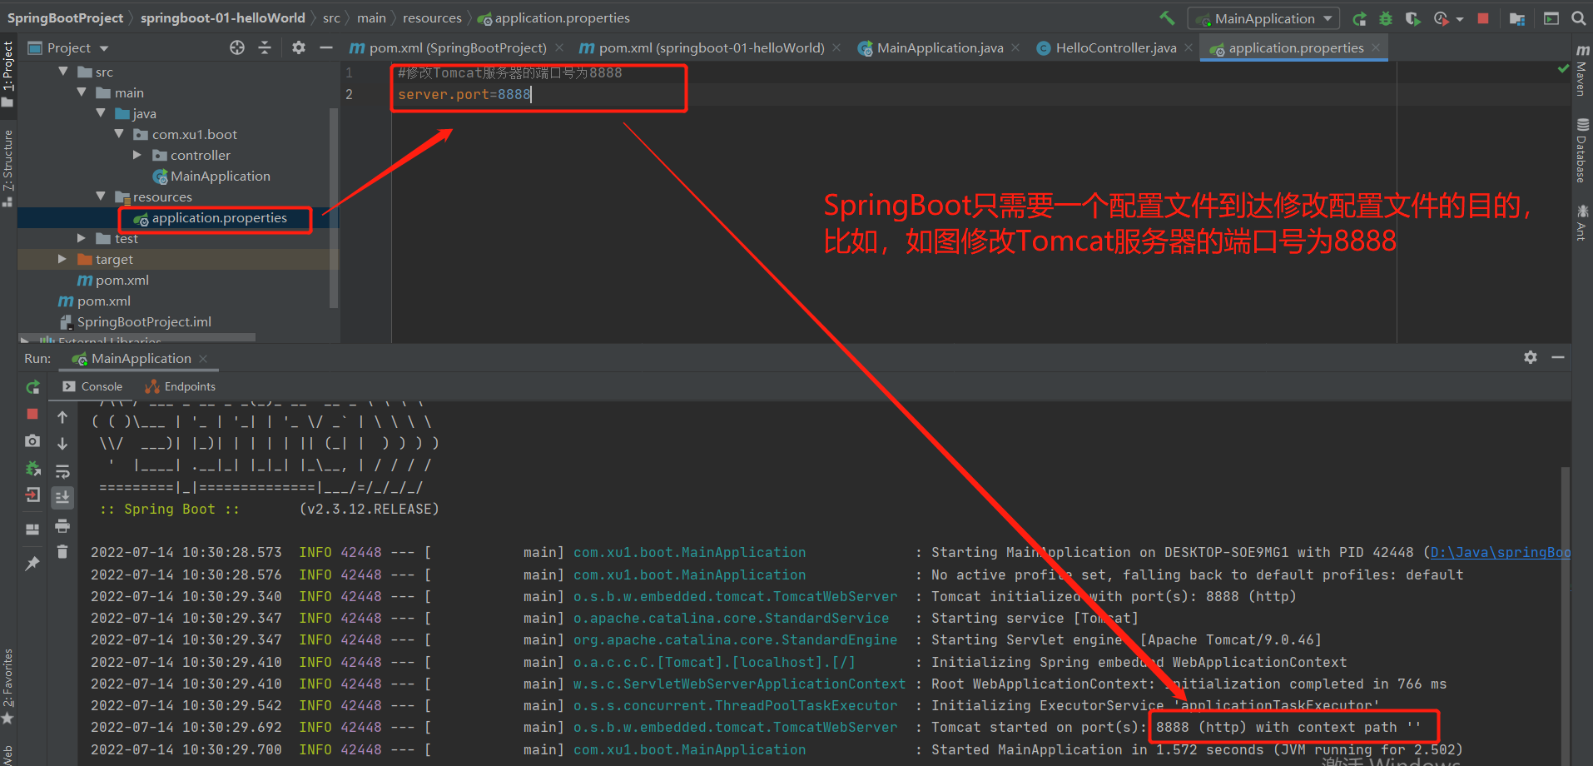Click the Run Anything icon
The width and height of the screenshot is (1593, 766).
[1551, 18]
